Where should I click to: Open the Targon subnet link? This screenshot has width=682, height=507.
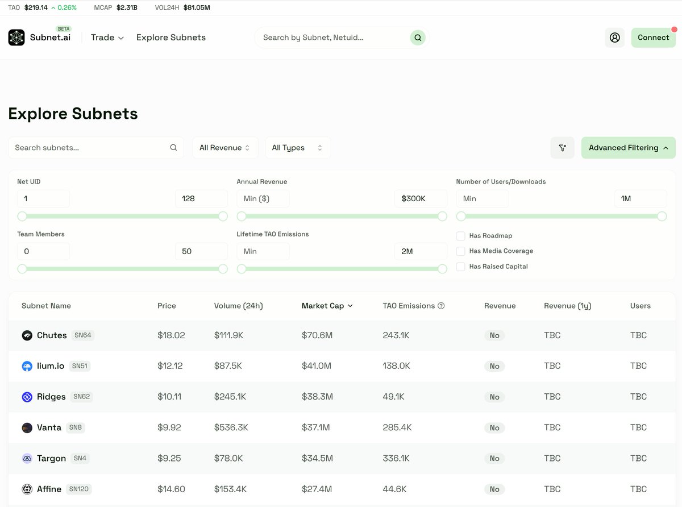tap(51, 458)
